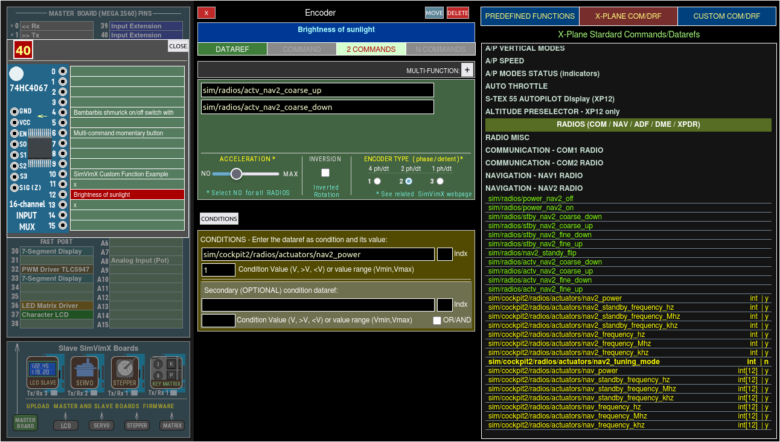The height and width of the screenshot is (442, 780).
Task: Click the red X encoder button
Action: pos(206,13)
